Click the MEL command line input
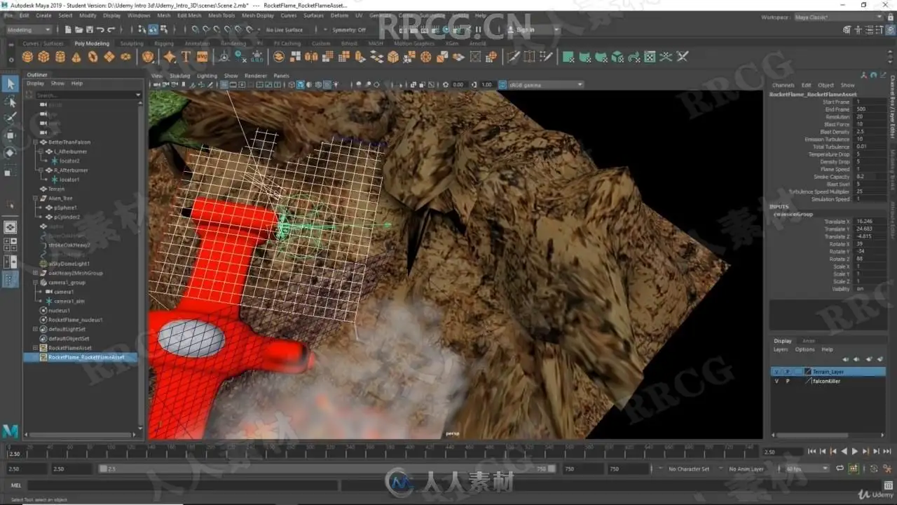The image size is (897, 505). coord(182,485)
